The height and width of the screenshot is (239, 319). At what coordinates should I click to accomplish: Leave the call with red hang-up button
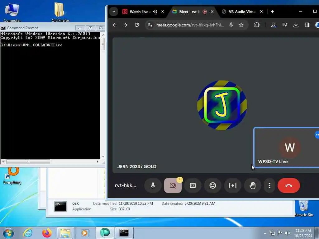289,185
